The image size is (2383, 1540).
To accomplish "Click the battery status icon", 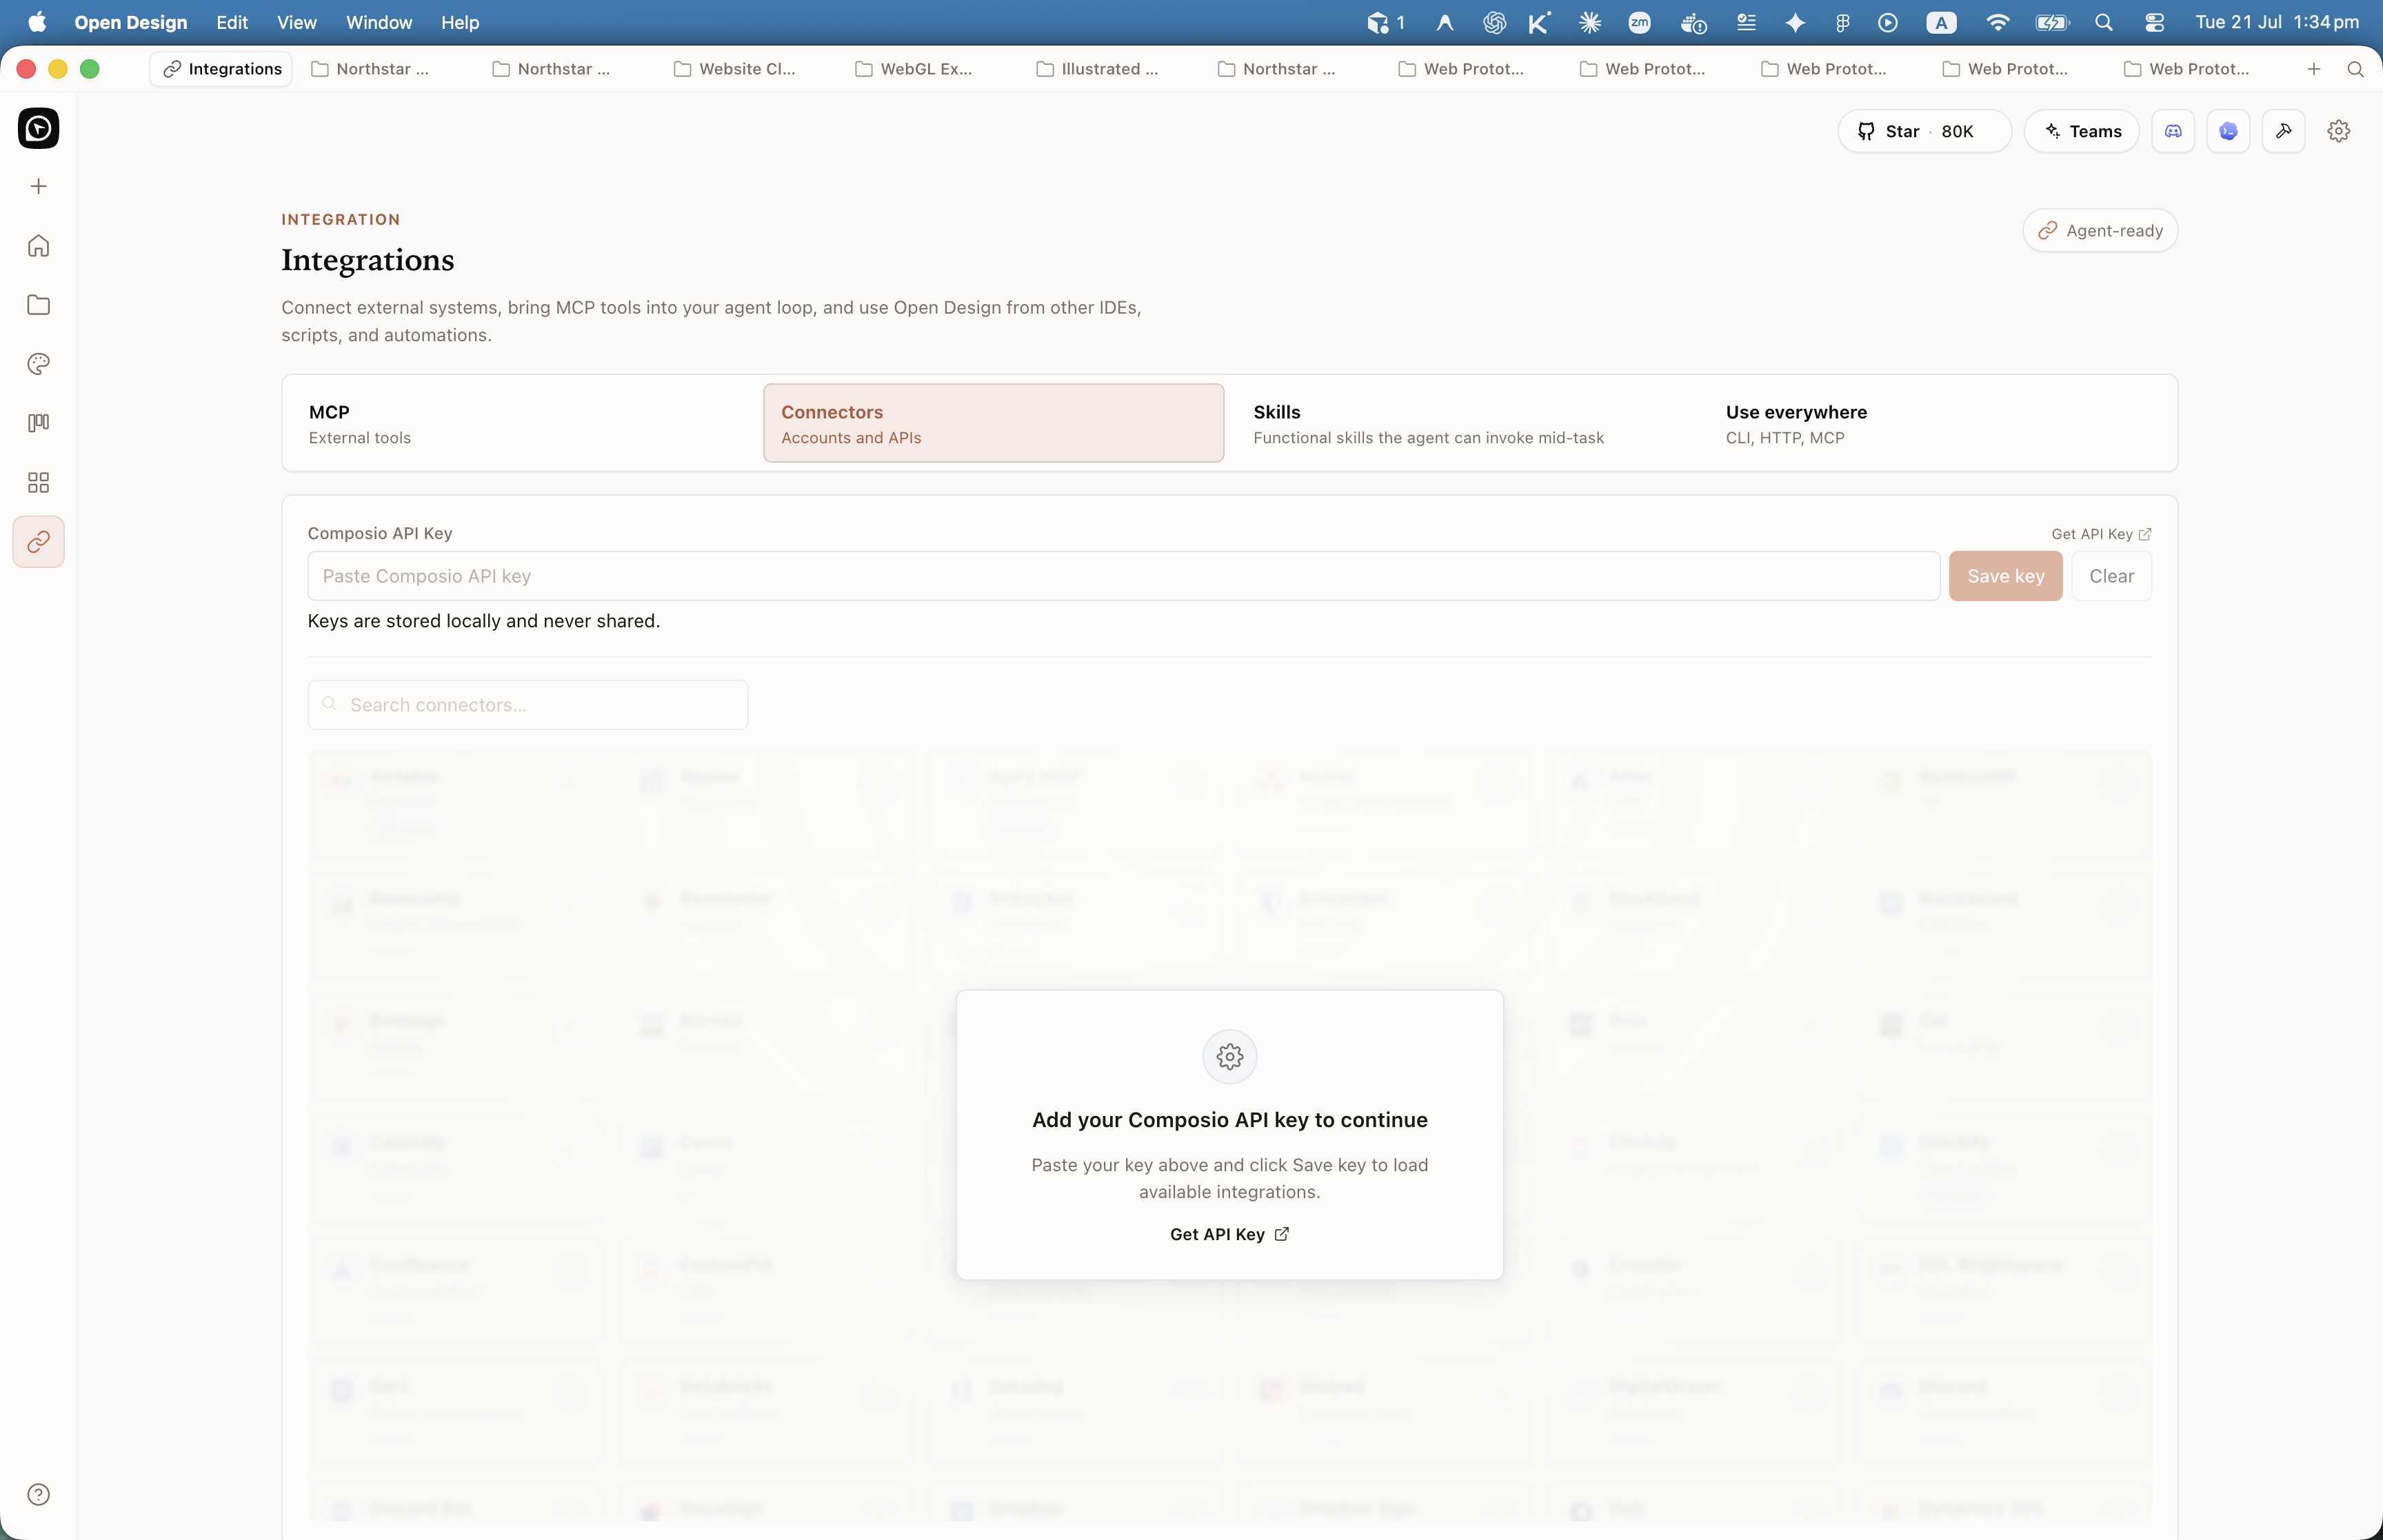I will tap(2051, 22).
